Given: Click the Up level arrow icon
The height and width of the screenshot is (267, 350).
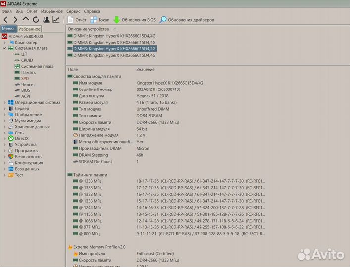Looking at the screenshot, I should tap(26, 20).
